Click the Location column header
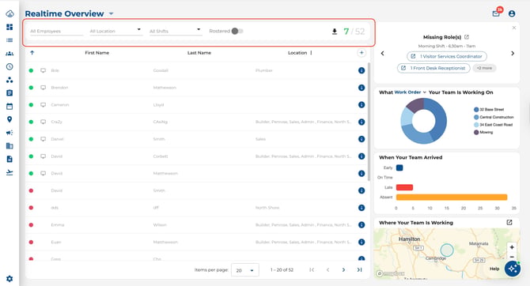530x286 pixels. (x=297, y=53)
